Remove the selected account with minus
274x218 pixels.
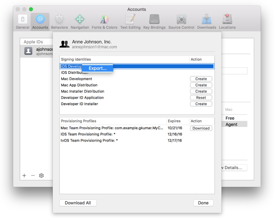[33, 175]
